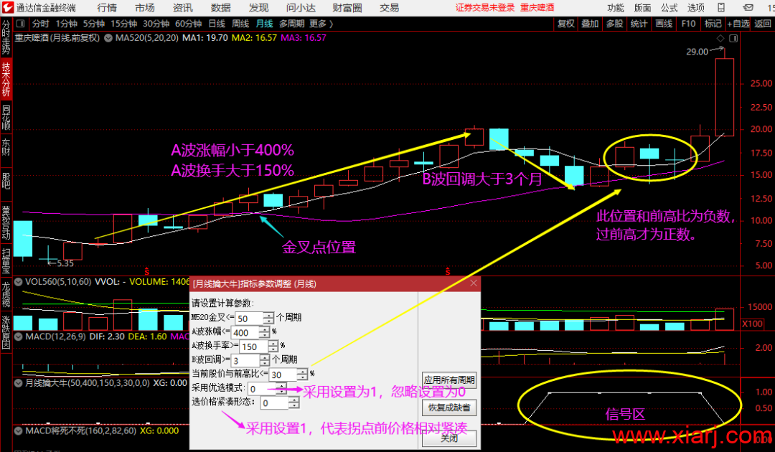Open F10 company info
775x452 pixels.
point(688,24)
